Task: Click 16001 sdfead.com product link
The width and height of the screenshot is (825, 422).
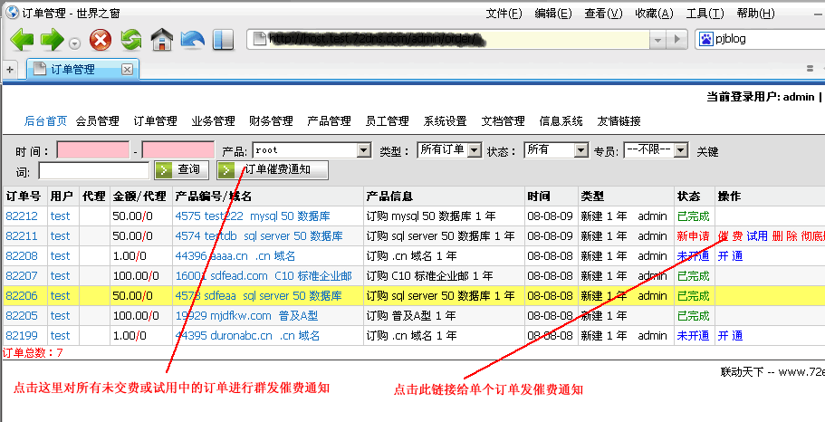Action: click(264, 275)
